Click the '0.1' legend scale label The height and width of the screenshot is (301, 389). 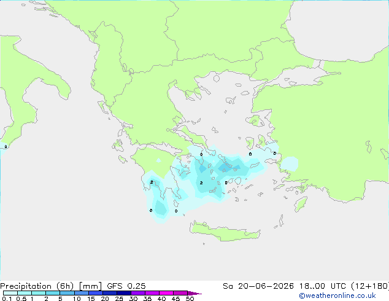coord(7,299)
